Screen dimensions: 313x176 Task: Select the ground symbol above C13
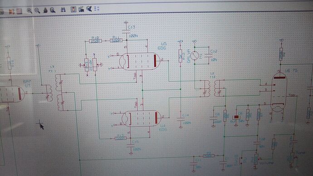(126, 22)
